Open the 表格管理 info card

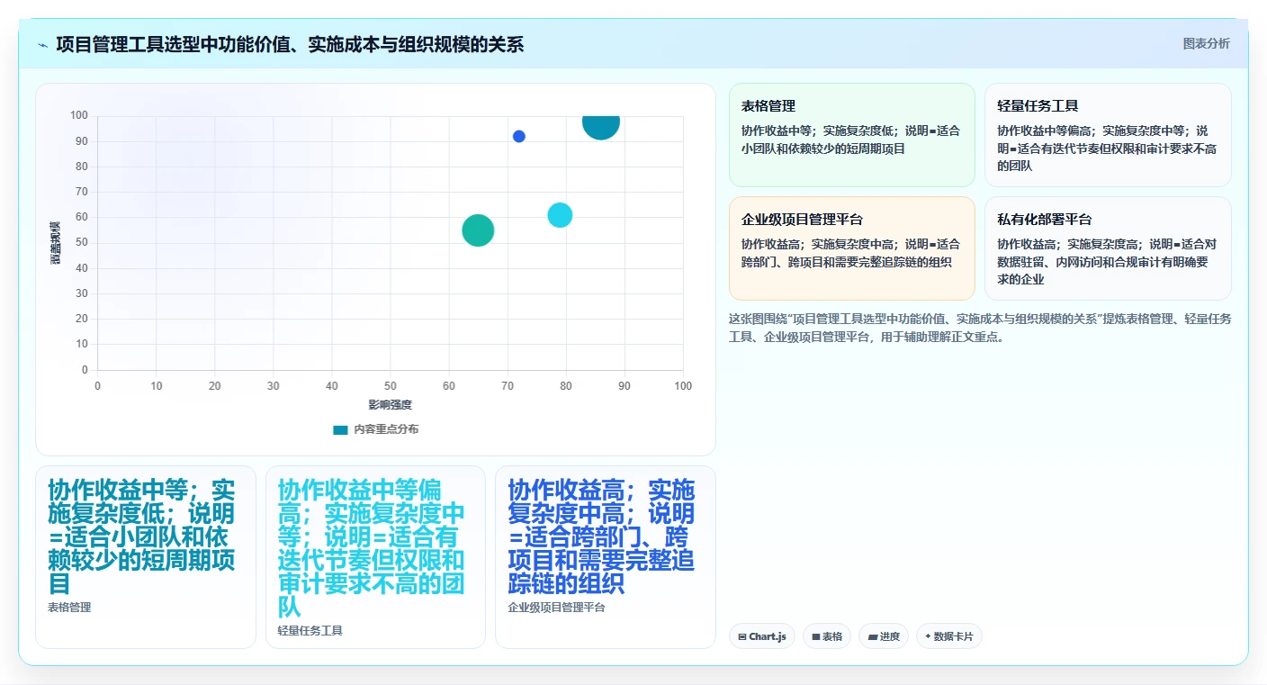pos(851,135)
